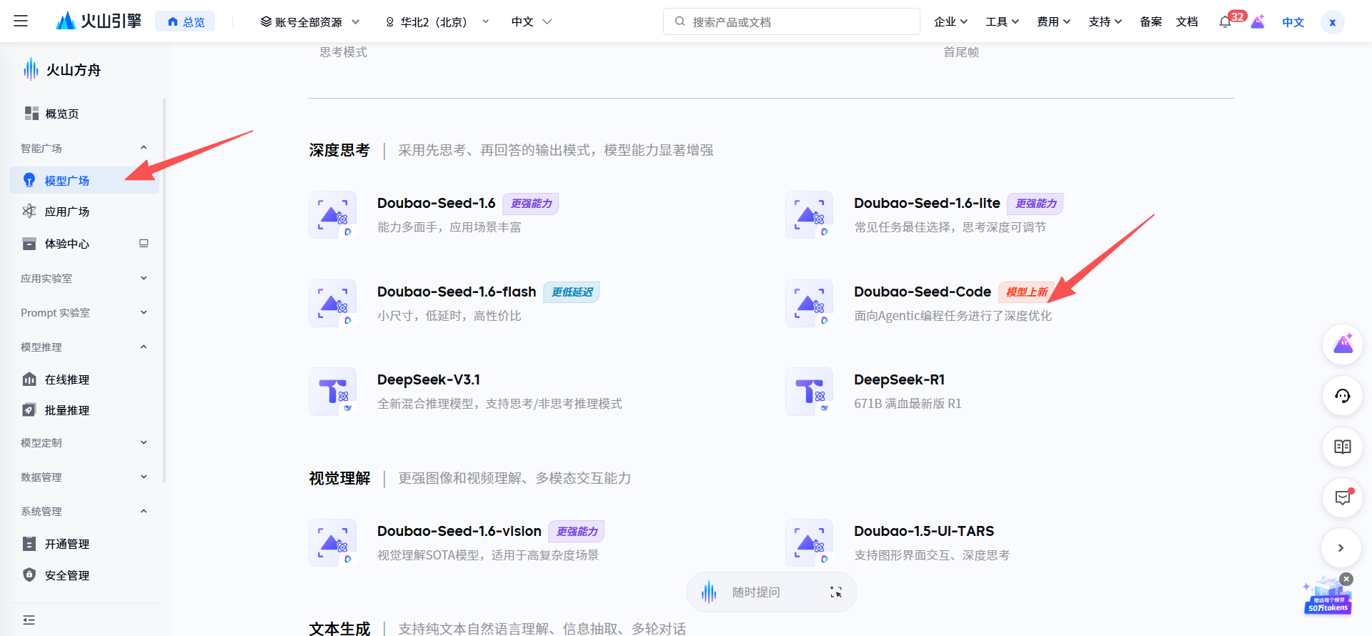Open the 50万tokens gift promotion
This screenshot has height=636, width=1372.
click(x=1328, y=599)
